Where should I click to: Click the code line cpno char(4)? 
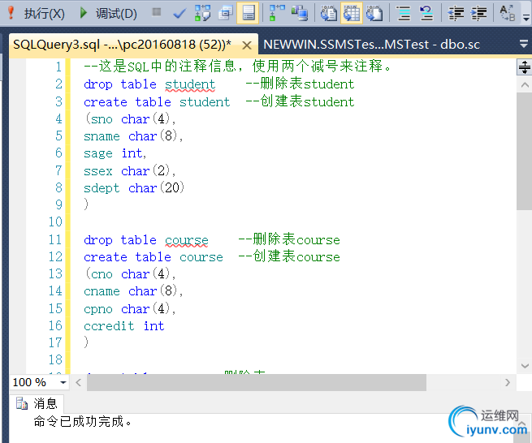(130, 309)
